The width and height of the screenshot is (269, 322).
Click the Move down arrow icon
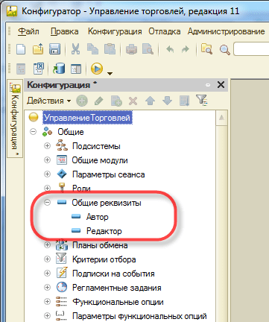(167, 101)
